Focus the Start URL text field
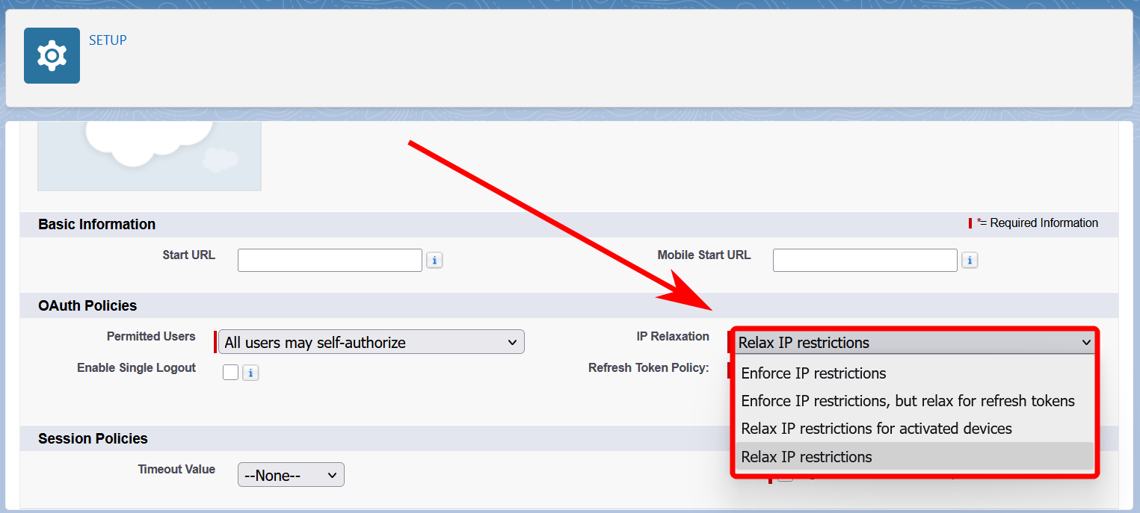Viewport: 1140px width, 513px height. 330,261
